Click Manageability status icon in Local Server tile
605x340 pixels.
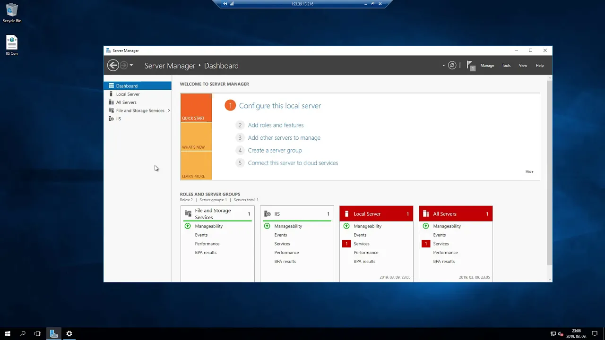(346, 226)
